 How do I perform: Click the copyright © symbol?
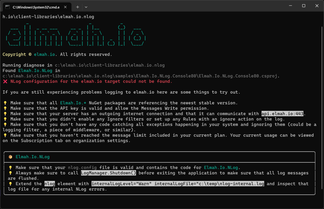click(30, 55)
